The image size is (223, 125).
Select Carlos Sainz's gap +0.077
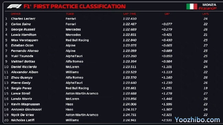[x=167, y=24]
